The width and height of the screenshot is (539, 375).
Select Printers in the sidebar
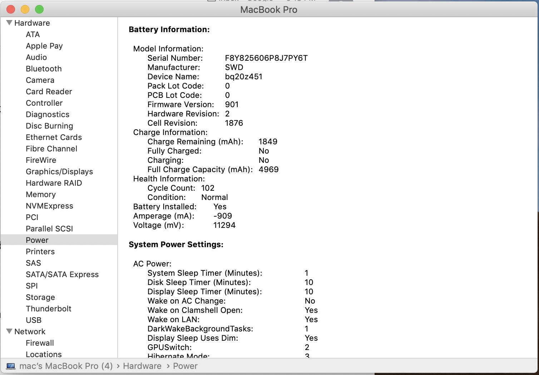coord(40,251)
